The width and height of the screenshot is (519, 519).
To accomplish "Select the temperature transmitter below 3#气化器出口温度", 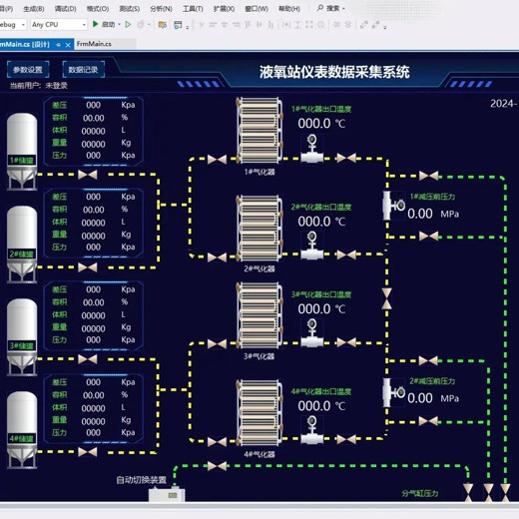I will pyautogui.click(x=311, y=333).
